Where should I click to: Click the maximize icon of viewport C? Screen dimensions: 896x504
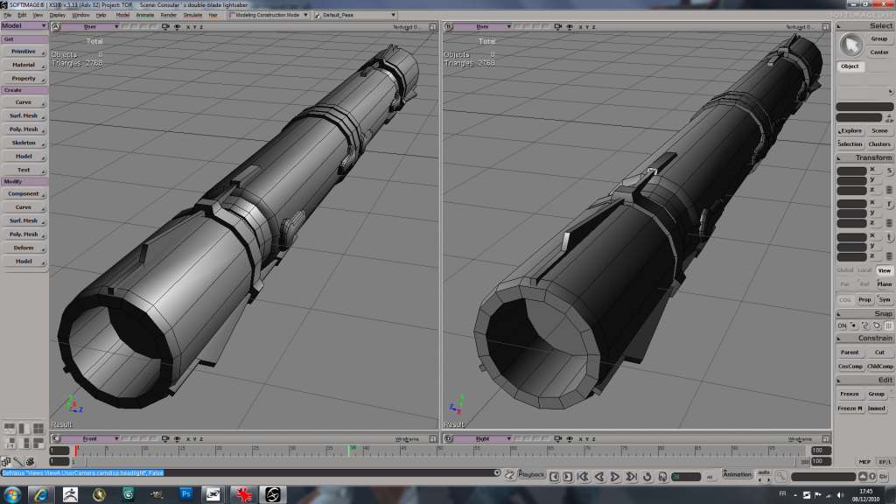[432, 439]
